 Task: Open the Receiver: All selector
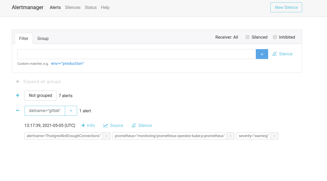[x=227, y=37]
